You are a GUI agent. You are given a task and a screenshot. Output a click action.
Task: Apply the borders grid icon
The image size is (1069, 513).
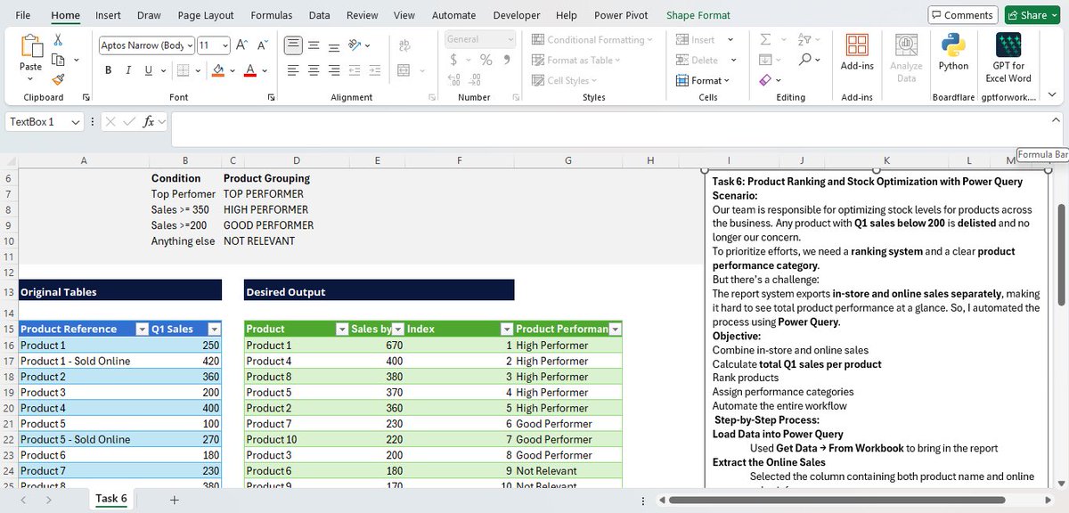click(x=183, y=70)
